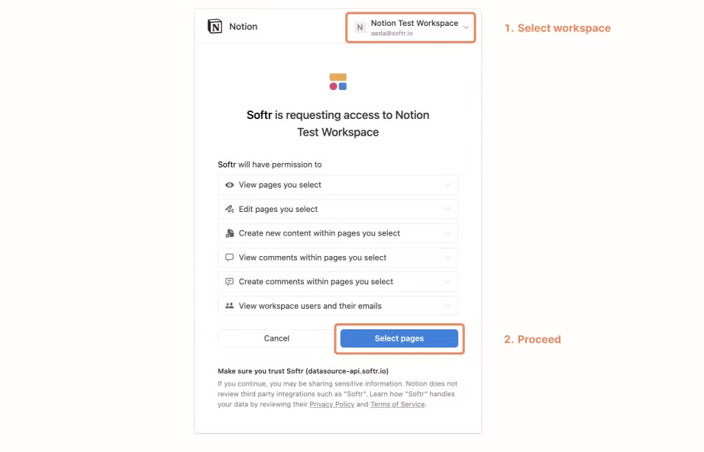Click the icon beside Create new content
Screen dimensions: 704x452
pyautogui.click(x=229, y=233)
